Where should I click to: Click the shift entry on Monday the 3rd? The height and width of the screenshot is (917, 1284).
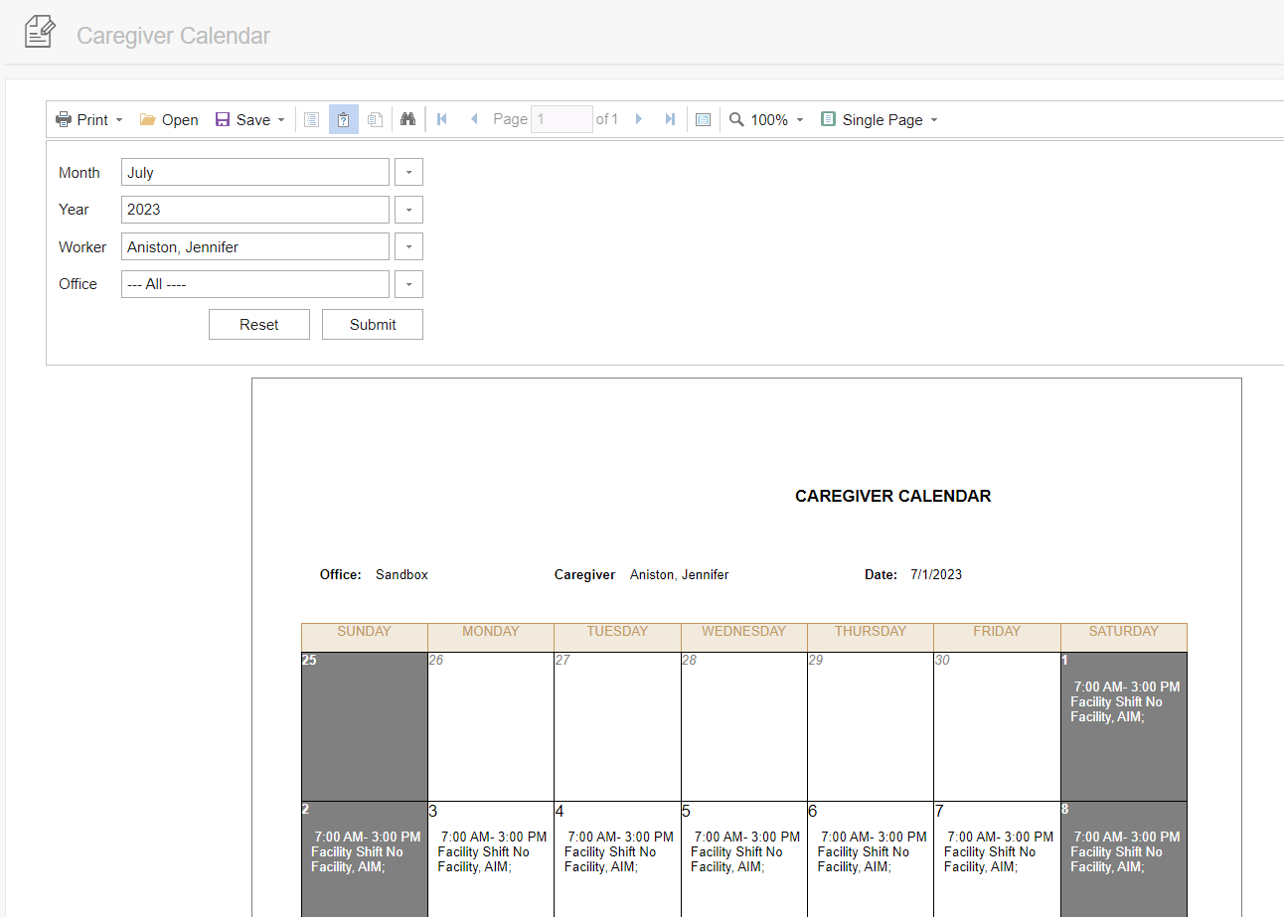(x=491, y=851)
